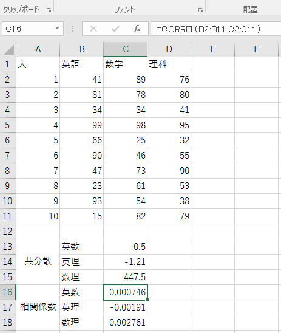281x333 pixels.
Task: Click cell containing 447.5
Action: click(126, 277)
